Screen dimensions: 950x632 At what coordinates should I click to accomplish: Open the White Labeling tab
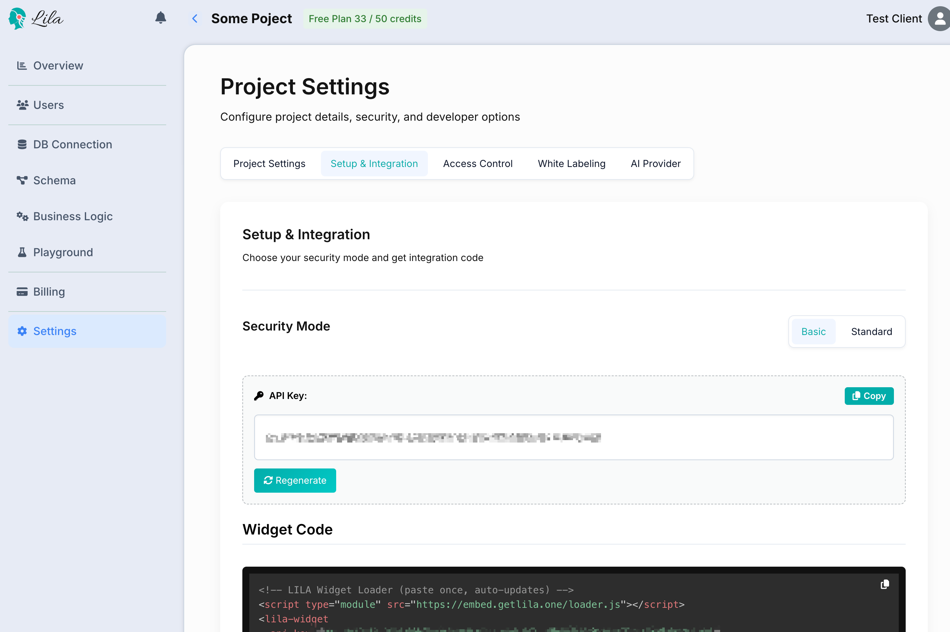(571, 164)
